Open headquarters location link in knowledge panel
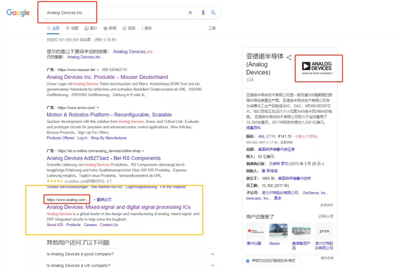The height and width of the screenshot is (269, 395). [276, 149]
